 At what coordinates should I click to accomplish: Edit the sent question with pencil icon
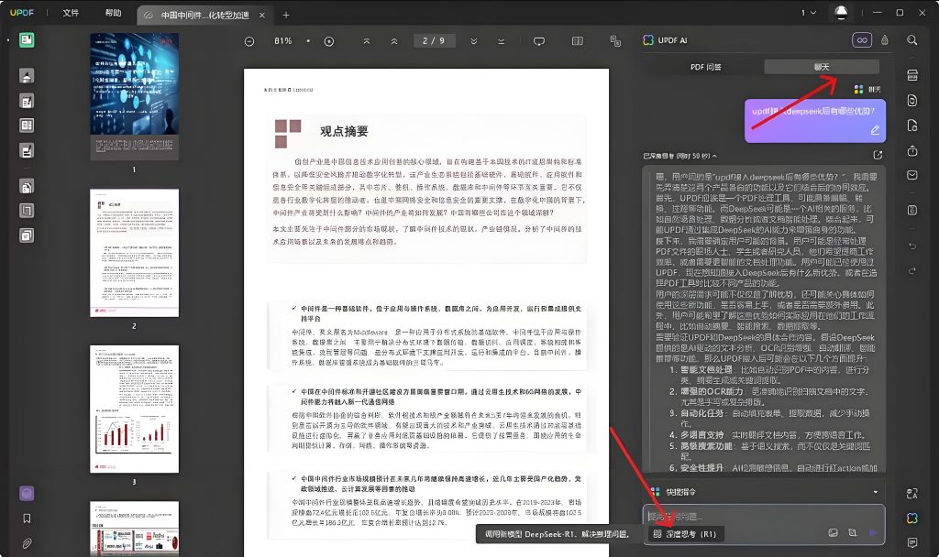[875, 129]
